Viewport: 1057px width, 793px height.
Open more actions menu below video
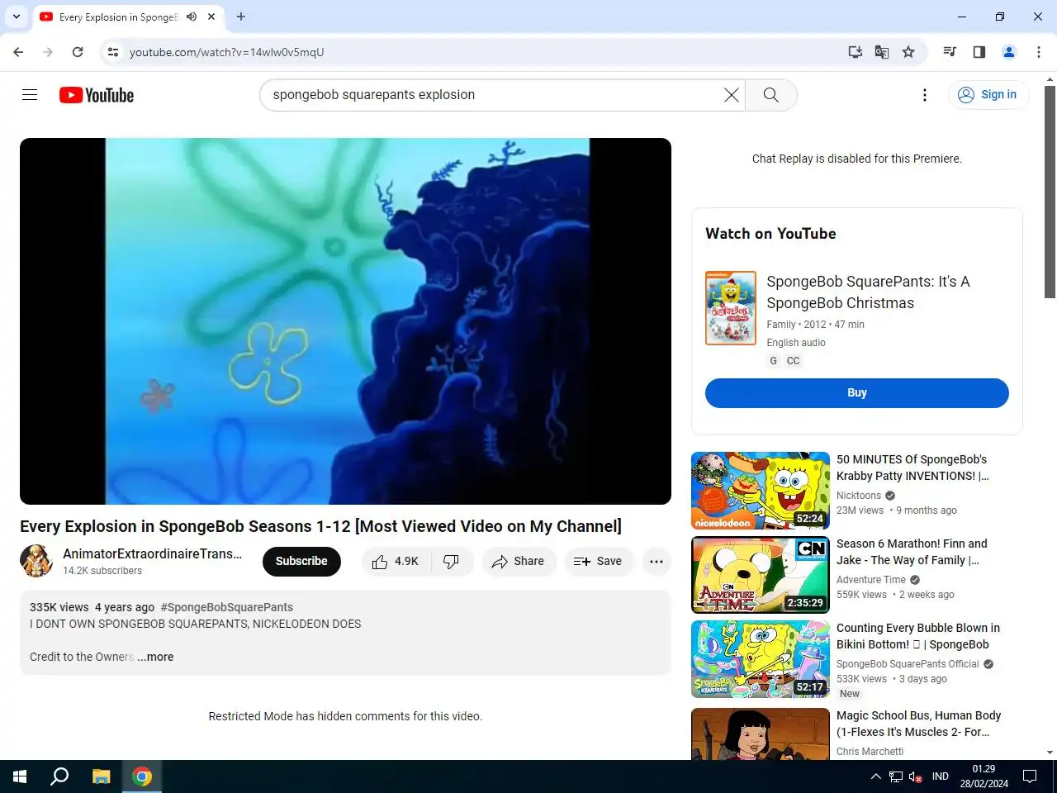(656, 562)
